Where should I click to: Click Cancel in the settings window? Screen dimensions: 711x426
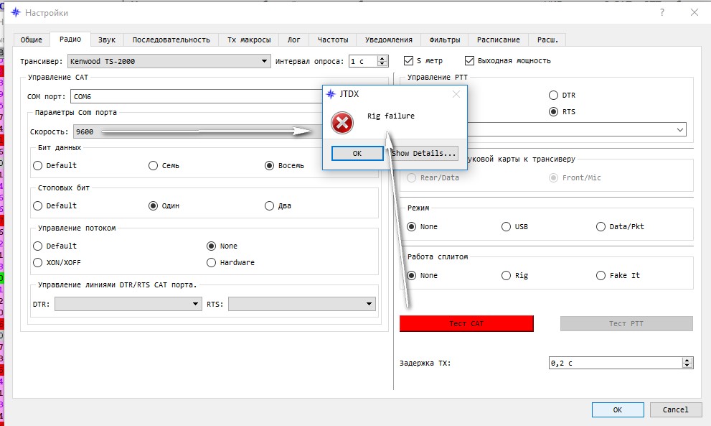pos(675,409)
